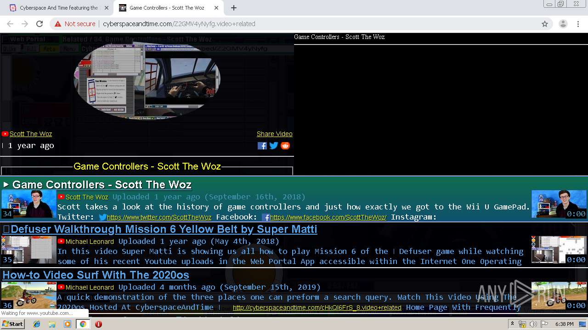Select the Chrome taskbar button
This screenshot has width=588, height=330.
[83, 324]
